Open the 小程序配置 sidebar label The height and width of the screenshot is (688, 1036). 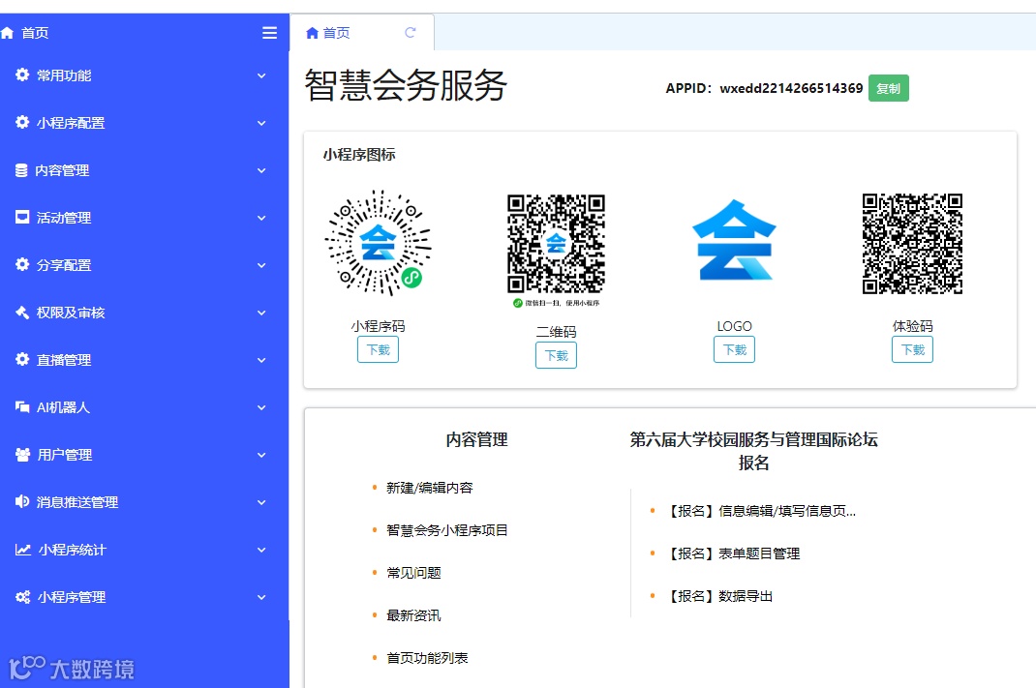click(x=71, y=123)
